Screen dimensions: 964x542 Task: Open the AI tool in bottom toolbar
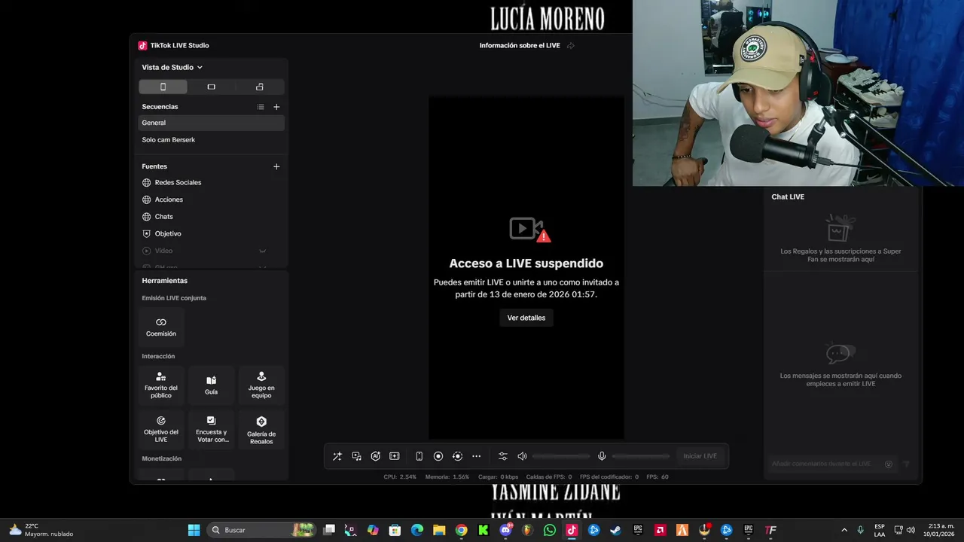tap(375, 456)
